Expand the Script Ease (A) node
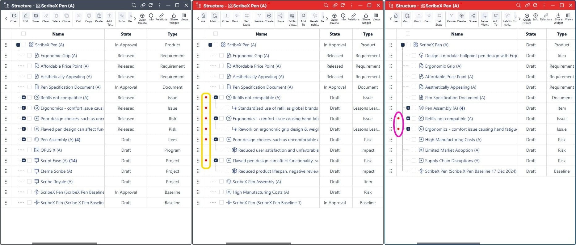 coord(24,161)
